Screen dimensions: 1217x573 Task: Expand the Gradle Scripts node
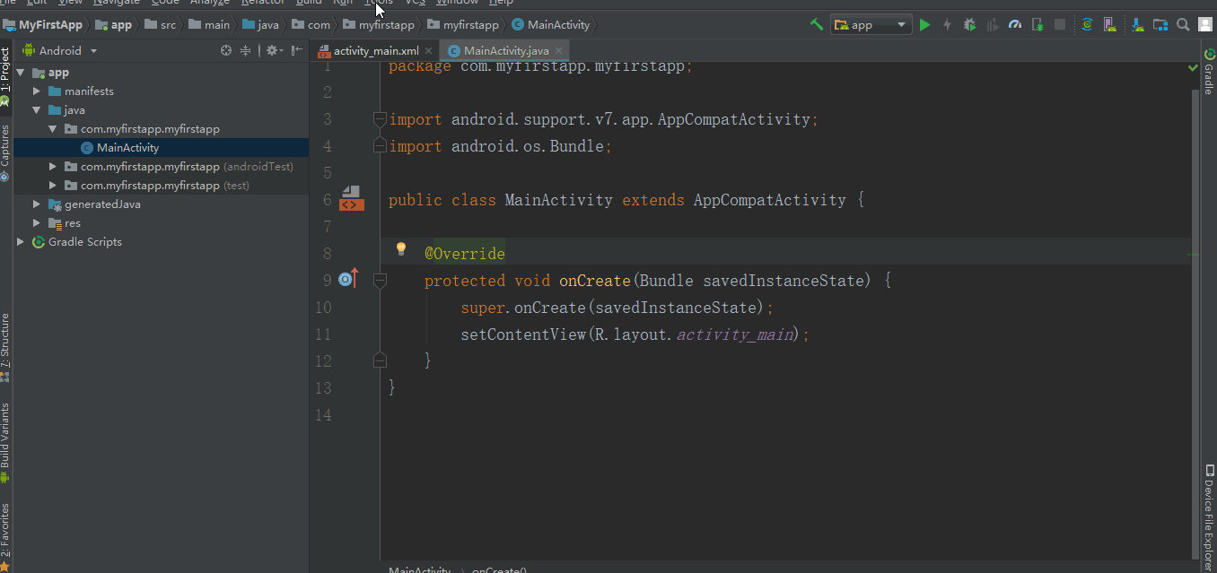pyautogui.click(x=21, y=242)
